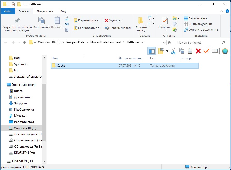
Task: Sort by the Тип column header
Action: pos(163,58)
